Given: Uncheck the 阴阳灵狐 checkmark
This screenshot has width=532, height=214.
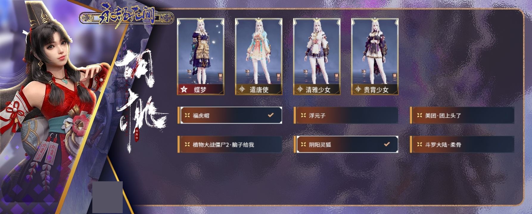Looking at the screenshot, I should click(387, 144).
